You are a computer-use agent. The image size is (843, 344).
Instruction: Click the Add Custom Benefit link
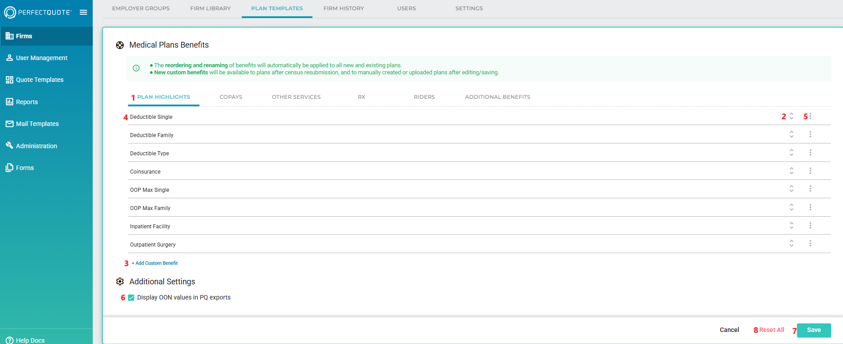point(154,263)
